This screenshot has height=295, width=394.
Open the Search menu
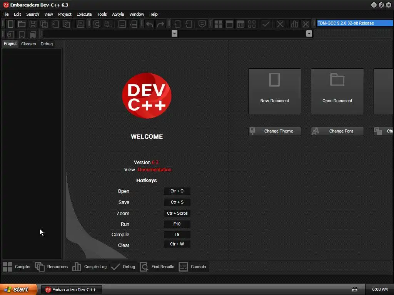(x=33, y=14)
